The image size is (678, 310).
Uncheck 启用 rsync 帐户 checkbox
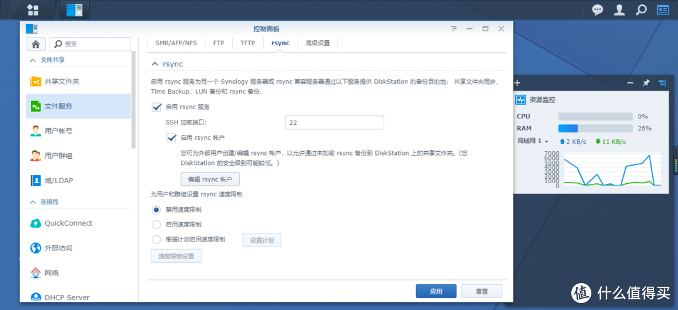[x=171, y=138]
